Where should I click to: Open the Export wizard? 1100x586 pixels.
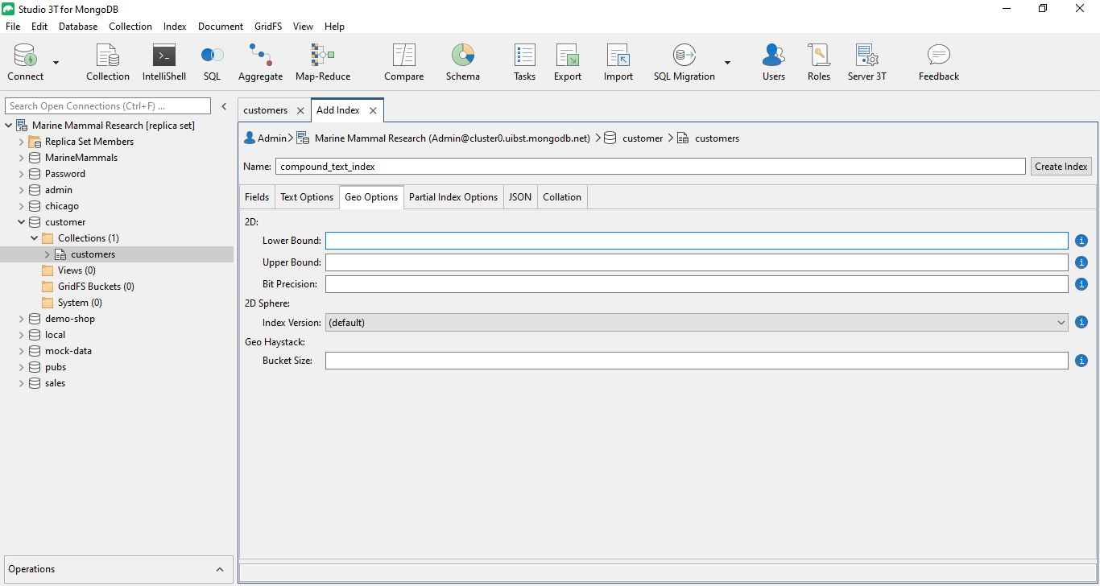[x=567, y=60]
